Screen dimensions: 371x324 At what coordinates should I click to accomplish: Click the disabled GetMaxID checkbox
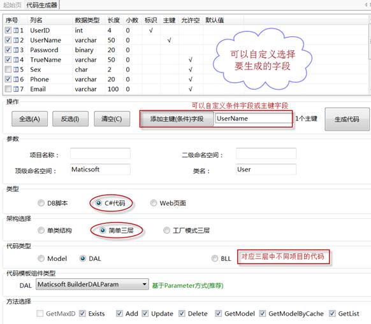point(40,313)
